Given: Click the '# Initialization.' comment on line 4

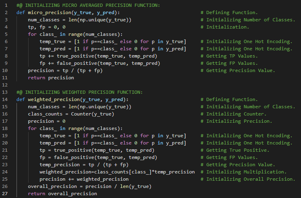Looking at the screenshot, I should coord(228,27).
